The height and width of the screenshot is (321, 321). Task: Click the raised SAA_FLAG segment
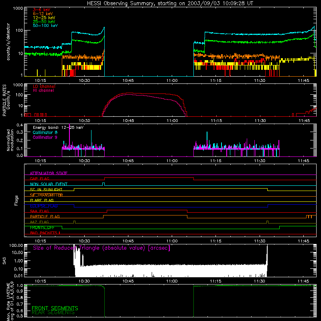pos(147,210)
